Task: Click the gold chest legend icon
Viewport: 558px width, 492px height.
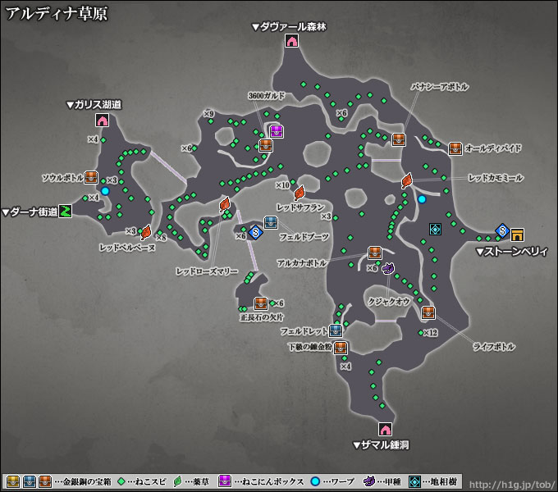Action: [13, 481]
